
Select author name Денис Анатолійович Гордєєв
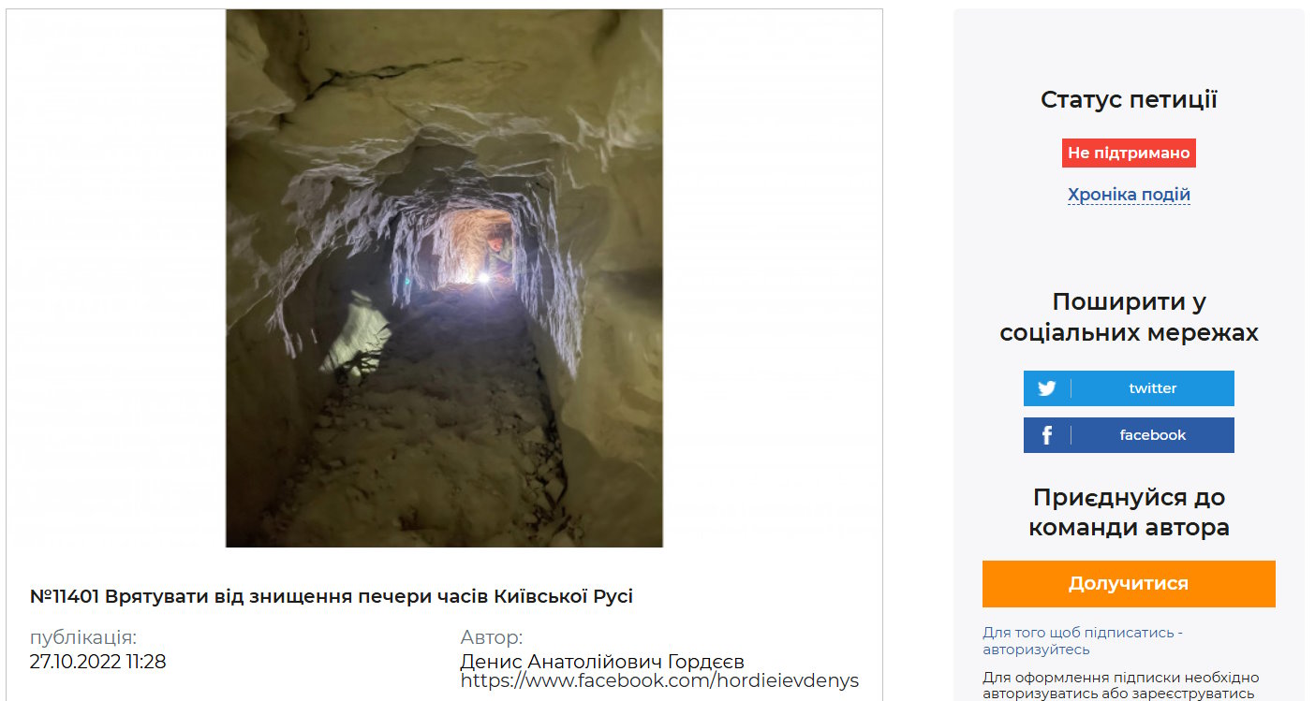click(x=602, y=662)
